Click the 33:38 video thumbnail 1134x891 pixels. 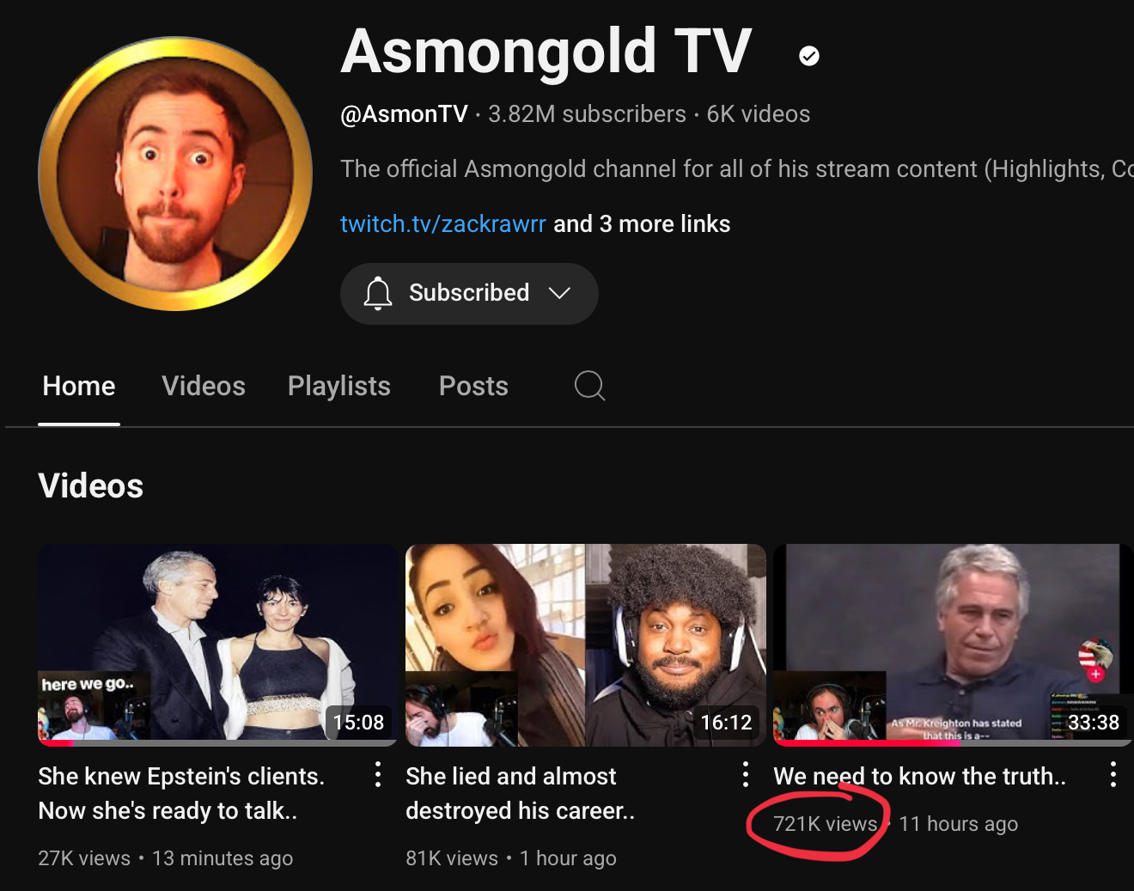(954, 644)
